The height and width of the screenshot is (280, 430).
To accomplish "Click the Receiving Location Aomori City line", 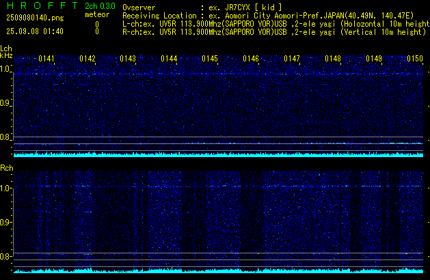I will click(268, 16).
